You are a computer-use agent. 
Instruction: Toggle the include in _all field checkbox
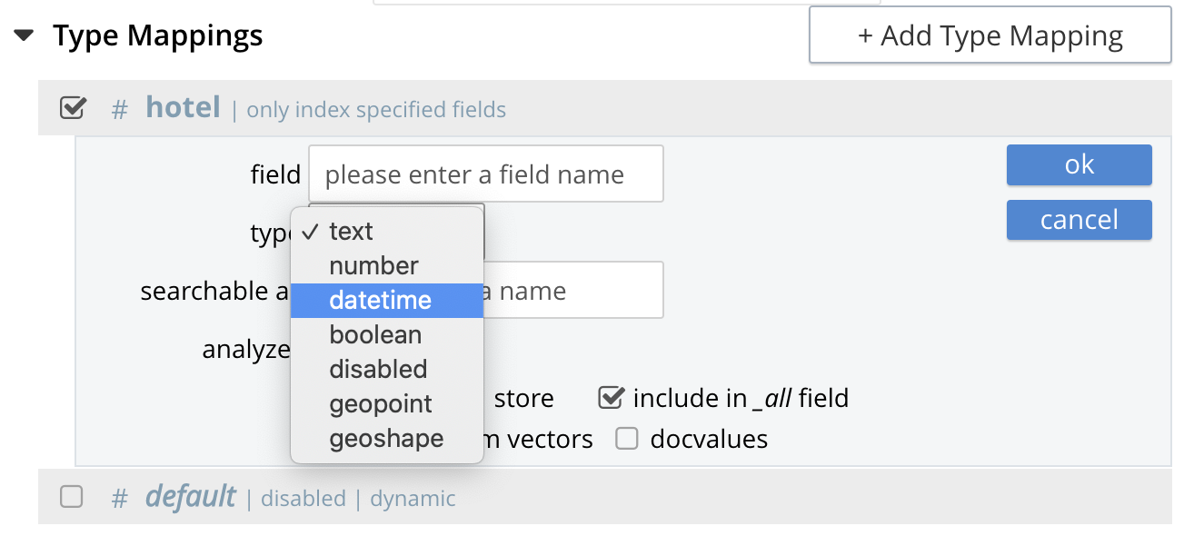[611, 398]
